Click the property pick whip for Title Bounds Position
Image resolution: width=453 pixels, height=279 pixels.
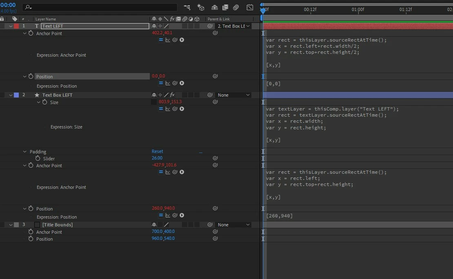tap(215, 239)
